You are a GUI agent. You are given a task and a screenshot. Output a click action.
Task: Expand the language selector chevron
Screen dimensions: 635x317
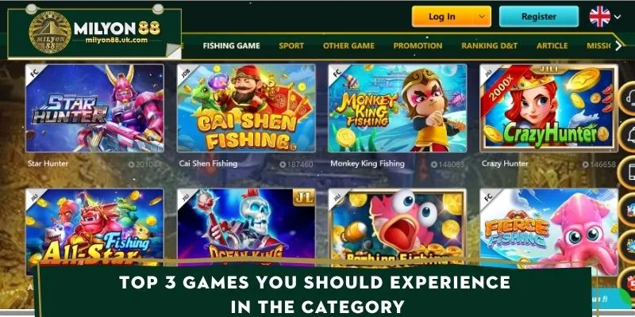coord(618,17)
